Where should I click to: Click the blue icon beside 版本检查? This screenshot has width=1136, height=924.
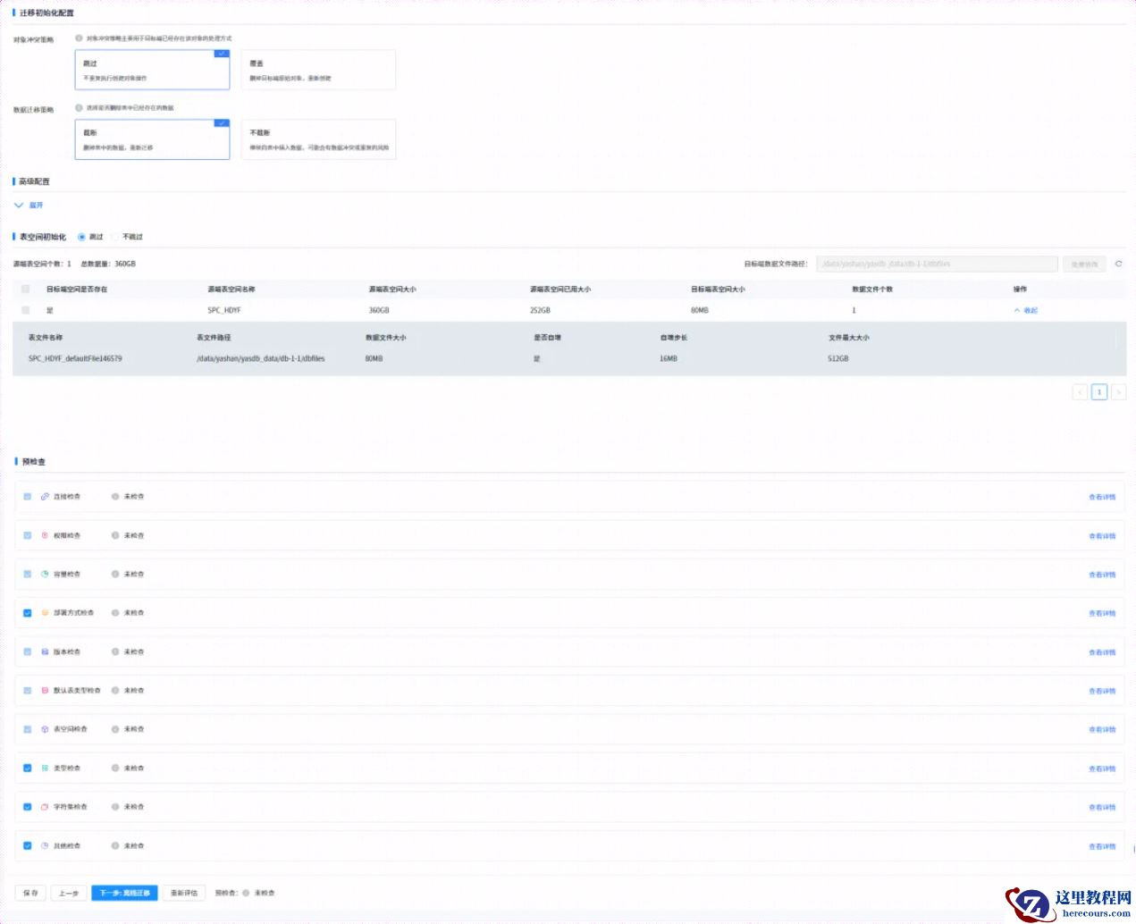(45, 651)
